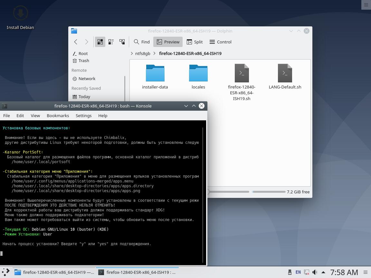
Task: Switch Dolphin to Icons view mode
Action: pyautogui.click(x=100, y=42)
